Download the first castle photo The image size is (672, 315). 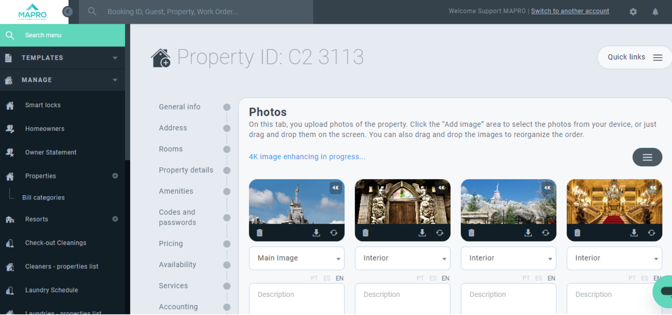point(316,233)
